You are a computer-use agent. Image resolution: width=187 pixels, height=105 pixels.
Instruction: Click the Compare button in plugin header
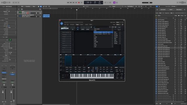tap(72, 24)
